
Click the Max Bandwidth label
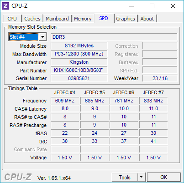tap(29, 54)
